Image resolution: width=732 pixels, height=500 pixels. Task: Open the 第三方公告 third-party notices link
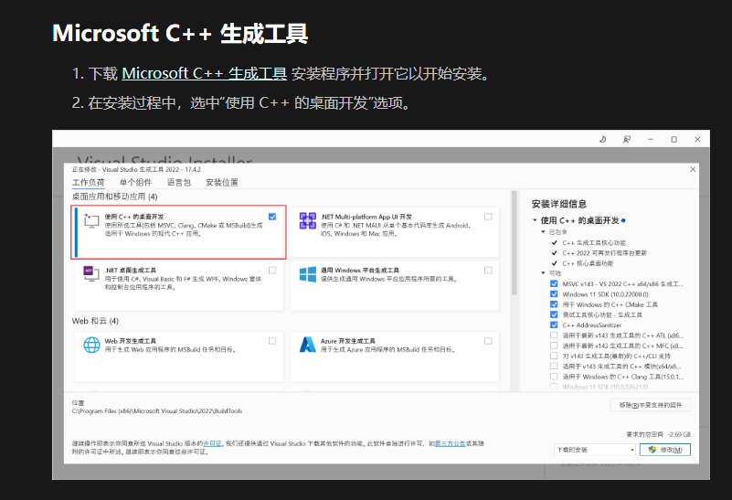click(x=450, y=443)
